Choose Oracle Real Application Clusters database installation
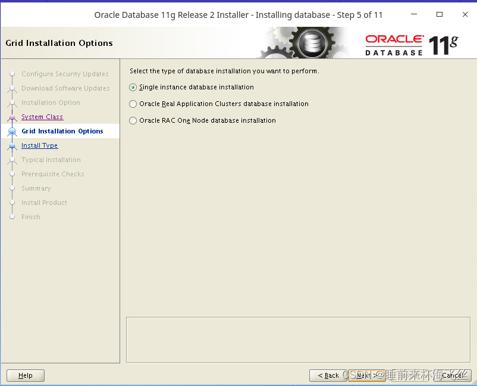This screenshot has width=477, height=386. point(133,104)
